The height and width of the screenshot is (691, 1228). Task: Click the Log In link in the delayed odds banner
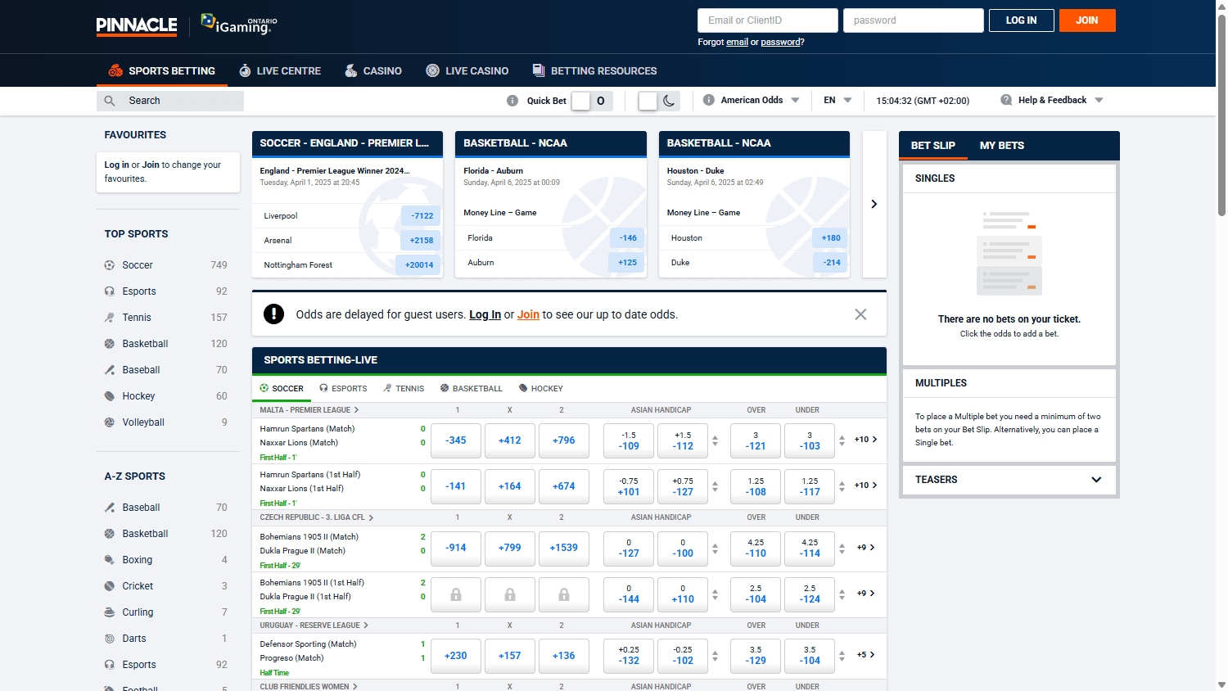coord(485,314)
